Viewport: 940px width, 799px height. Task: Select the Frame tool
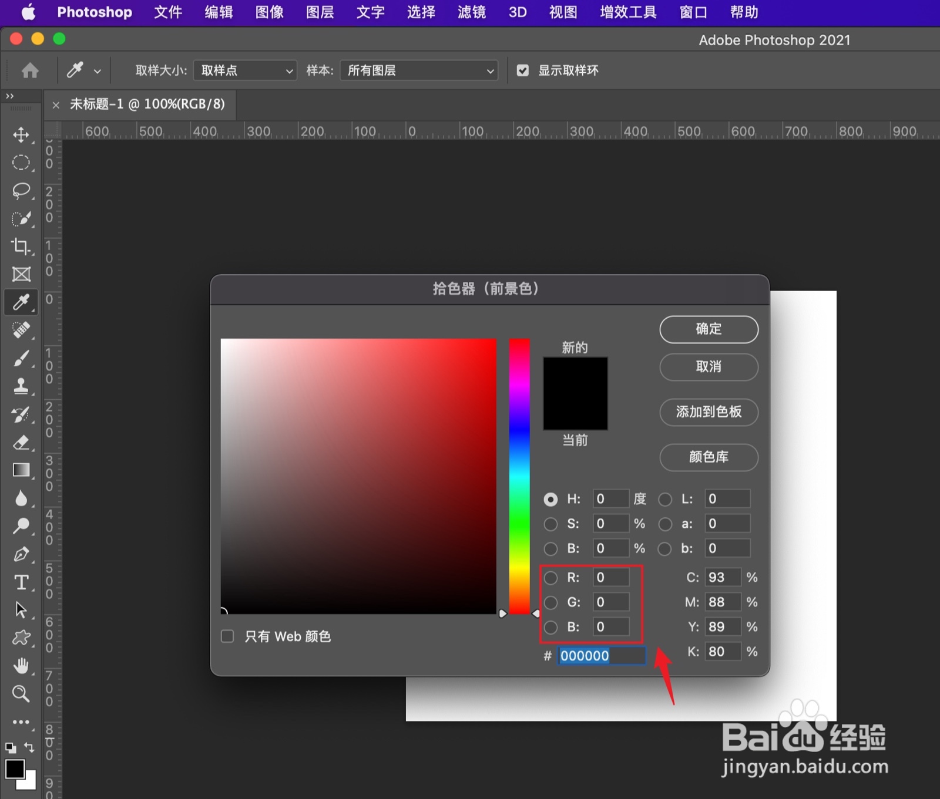point(21,274)
